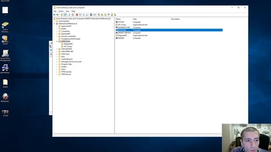Open the Help menu
The height and width of the screenshot is (152, 271).
click(73, 11)
